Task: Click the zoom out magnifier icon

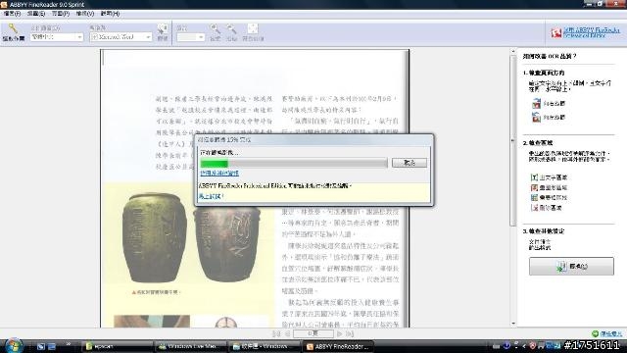Action: tap(231, 29)
